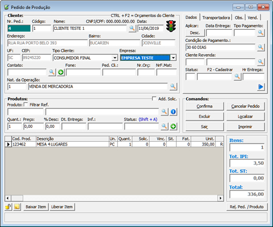Viewport: 273px width, 227px height.
Task: Switch to the Dados tab
Action: pos(191,17)
